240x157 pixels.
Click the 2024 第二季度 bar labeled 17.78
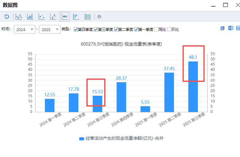pyautogui.click(x=73, y=103)
